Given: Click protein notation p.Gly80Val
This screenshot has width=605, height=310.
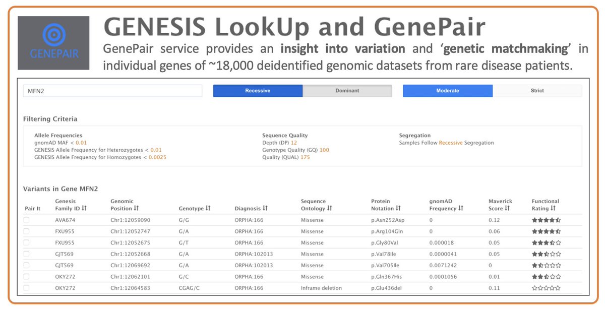Looking at the screenshot, I should pos(386,242).
